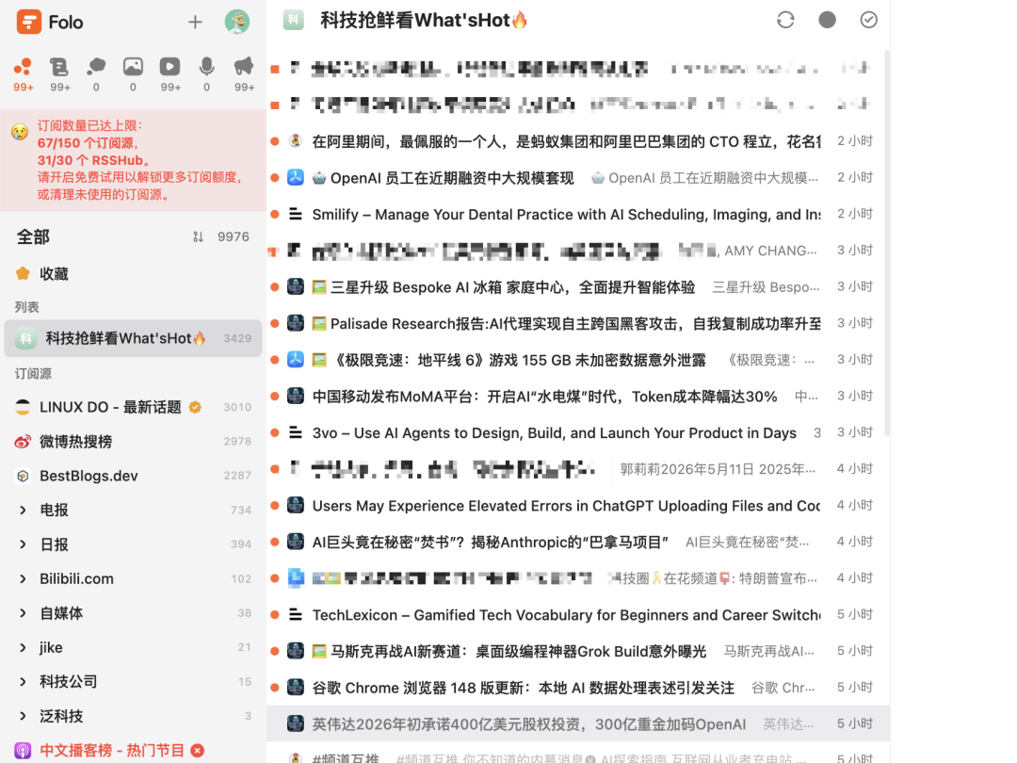The height and width of the screenshot is (763, 1017).
Task: Click feed source icon of 谷歌 Chrome entry
Action: coord(295,687)
